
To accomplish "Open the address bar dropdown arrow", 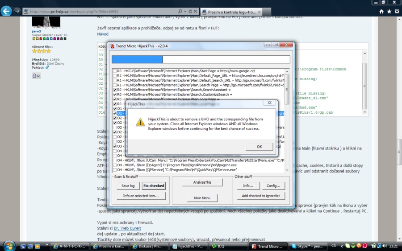I will pos(185,12).
